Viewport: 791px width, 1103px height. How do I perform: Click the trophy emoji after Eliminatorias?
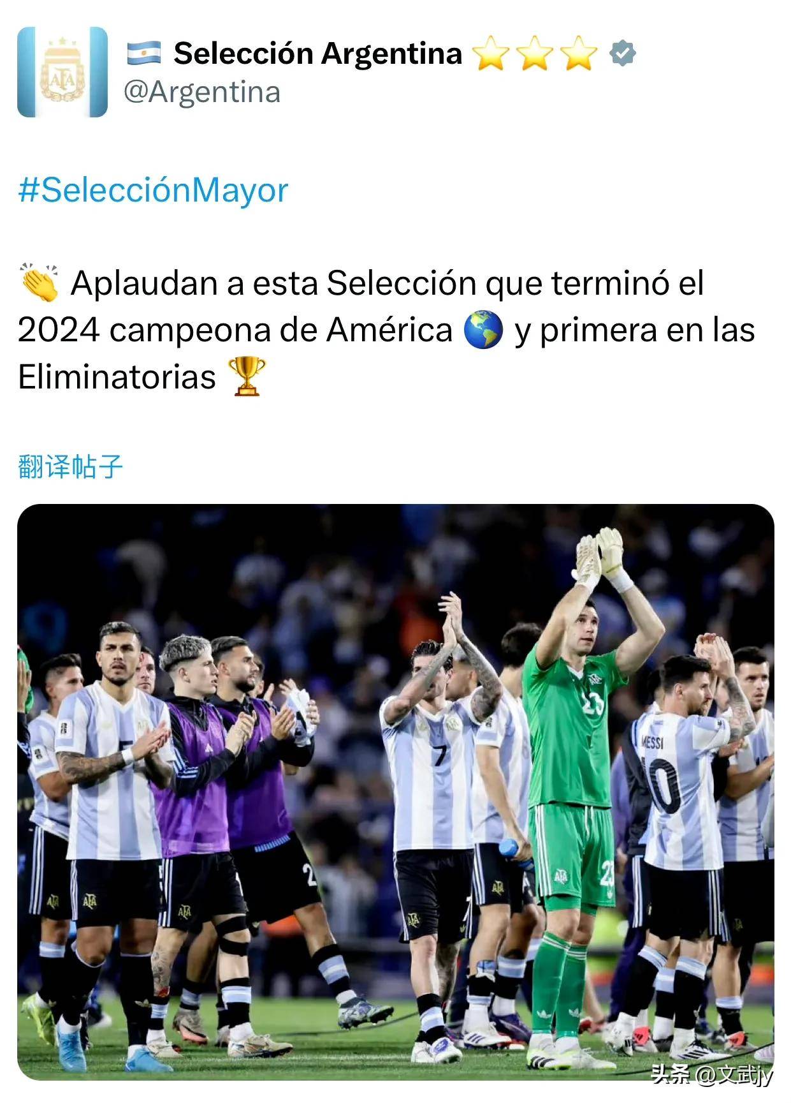(247, 376)
